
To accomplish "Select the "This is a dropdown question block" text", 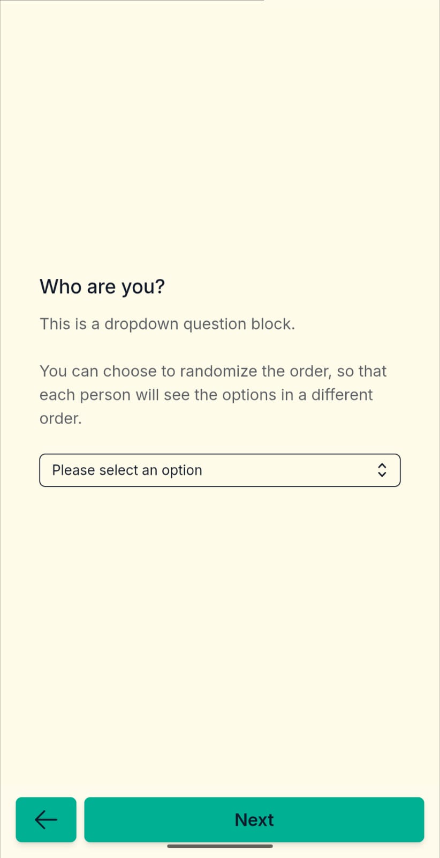I will [x=167, y=324].
